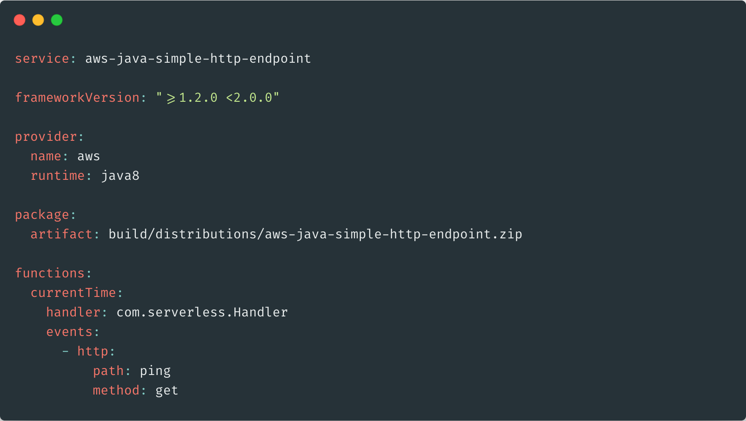The width and height of the screenshot is (746, 421).
Task: Click the service name aws-java-simple-http-endpoint
Action: 198,59
